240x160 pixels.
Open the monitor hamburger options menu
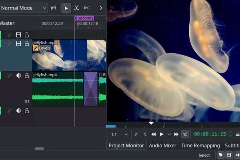(x=238, y=134)
